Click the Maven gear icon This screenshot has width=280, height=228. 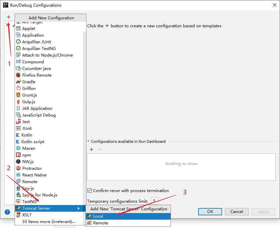pyautogui.click(x=18, y=148)
